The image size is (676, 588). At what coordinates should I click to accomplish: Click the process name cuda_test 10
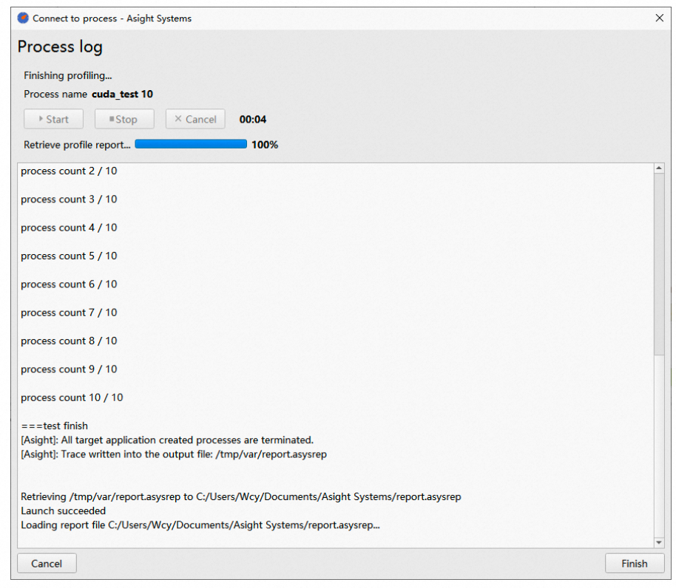tap(123, 95)
